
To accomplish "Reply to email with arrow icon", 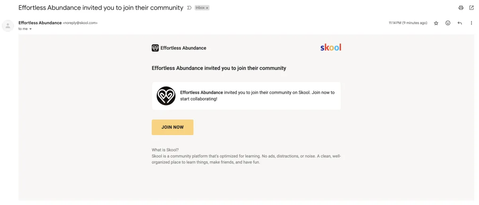I will [460, 23].
